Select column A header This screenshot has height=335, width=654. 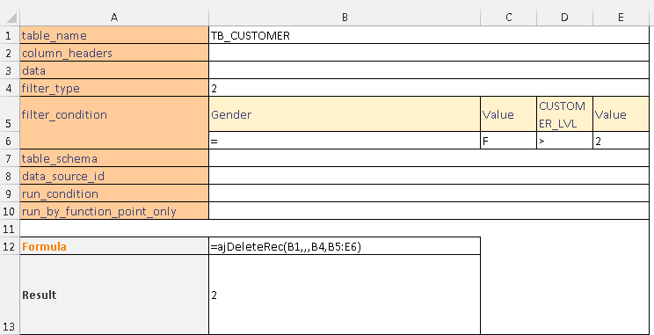click(x=114, y=17)
